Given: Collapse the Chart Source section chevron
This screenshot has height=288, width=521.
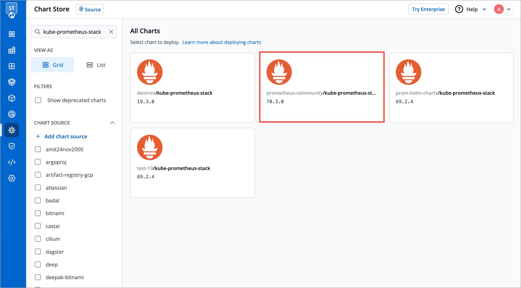Looking at the screenshot, I should click(112, 123).
